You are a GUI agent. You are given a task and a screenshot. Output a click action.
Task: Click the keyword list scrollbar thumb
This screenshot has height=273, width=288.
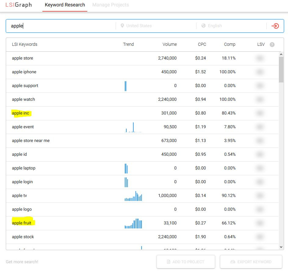pyautogui.click(x=281, y=70)
